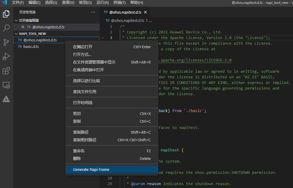This screenshot has width=293, height=188.
Task: Choose 在侧边打开 from context menu
Action: pyautogui.click(x=83, y=47)
